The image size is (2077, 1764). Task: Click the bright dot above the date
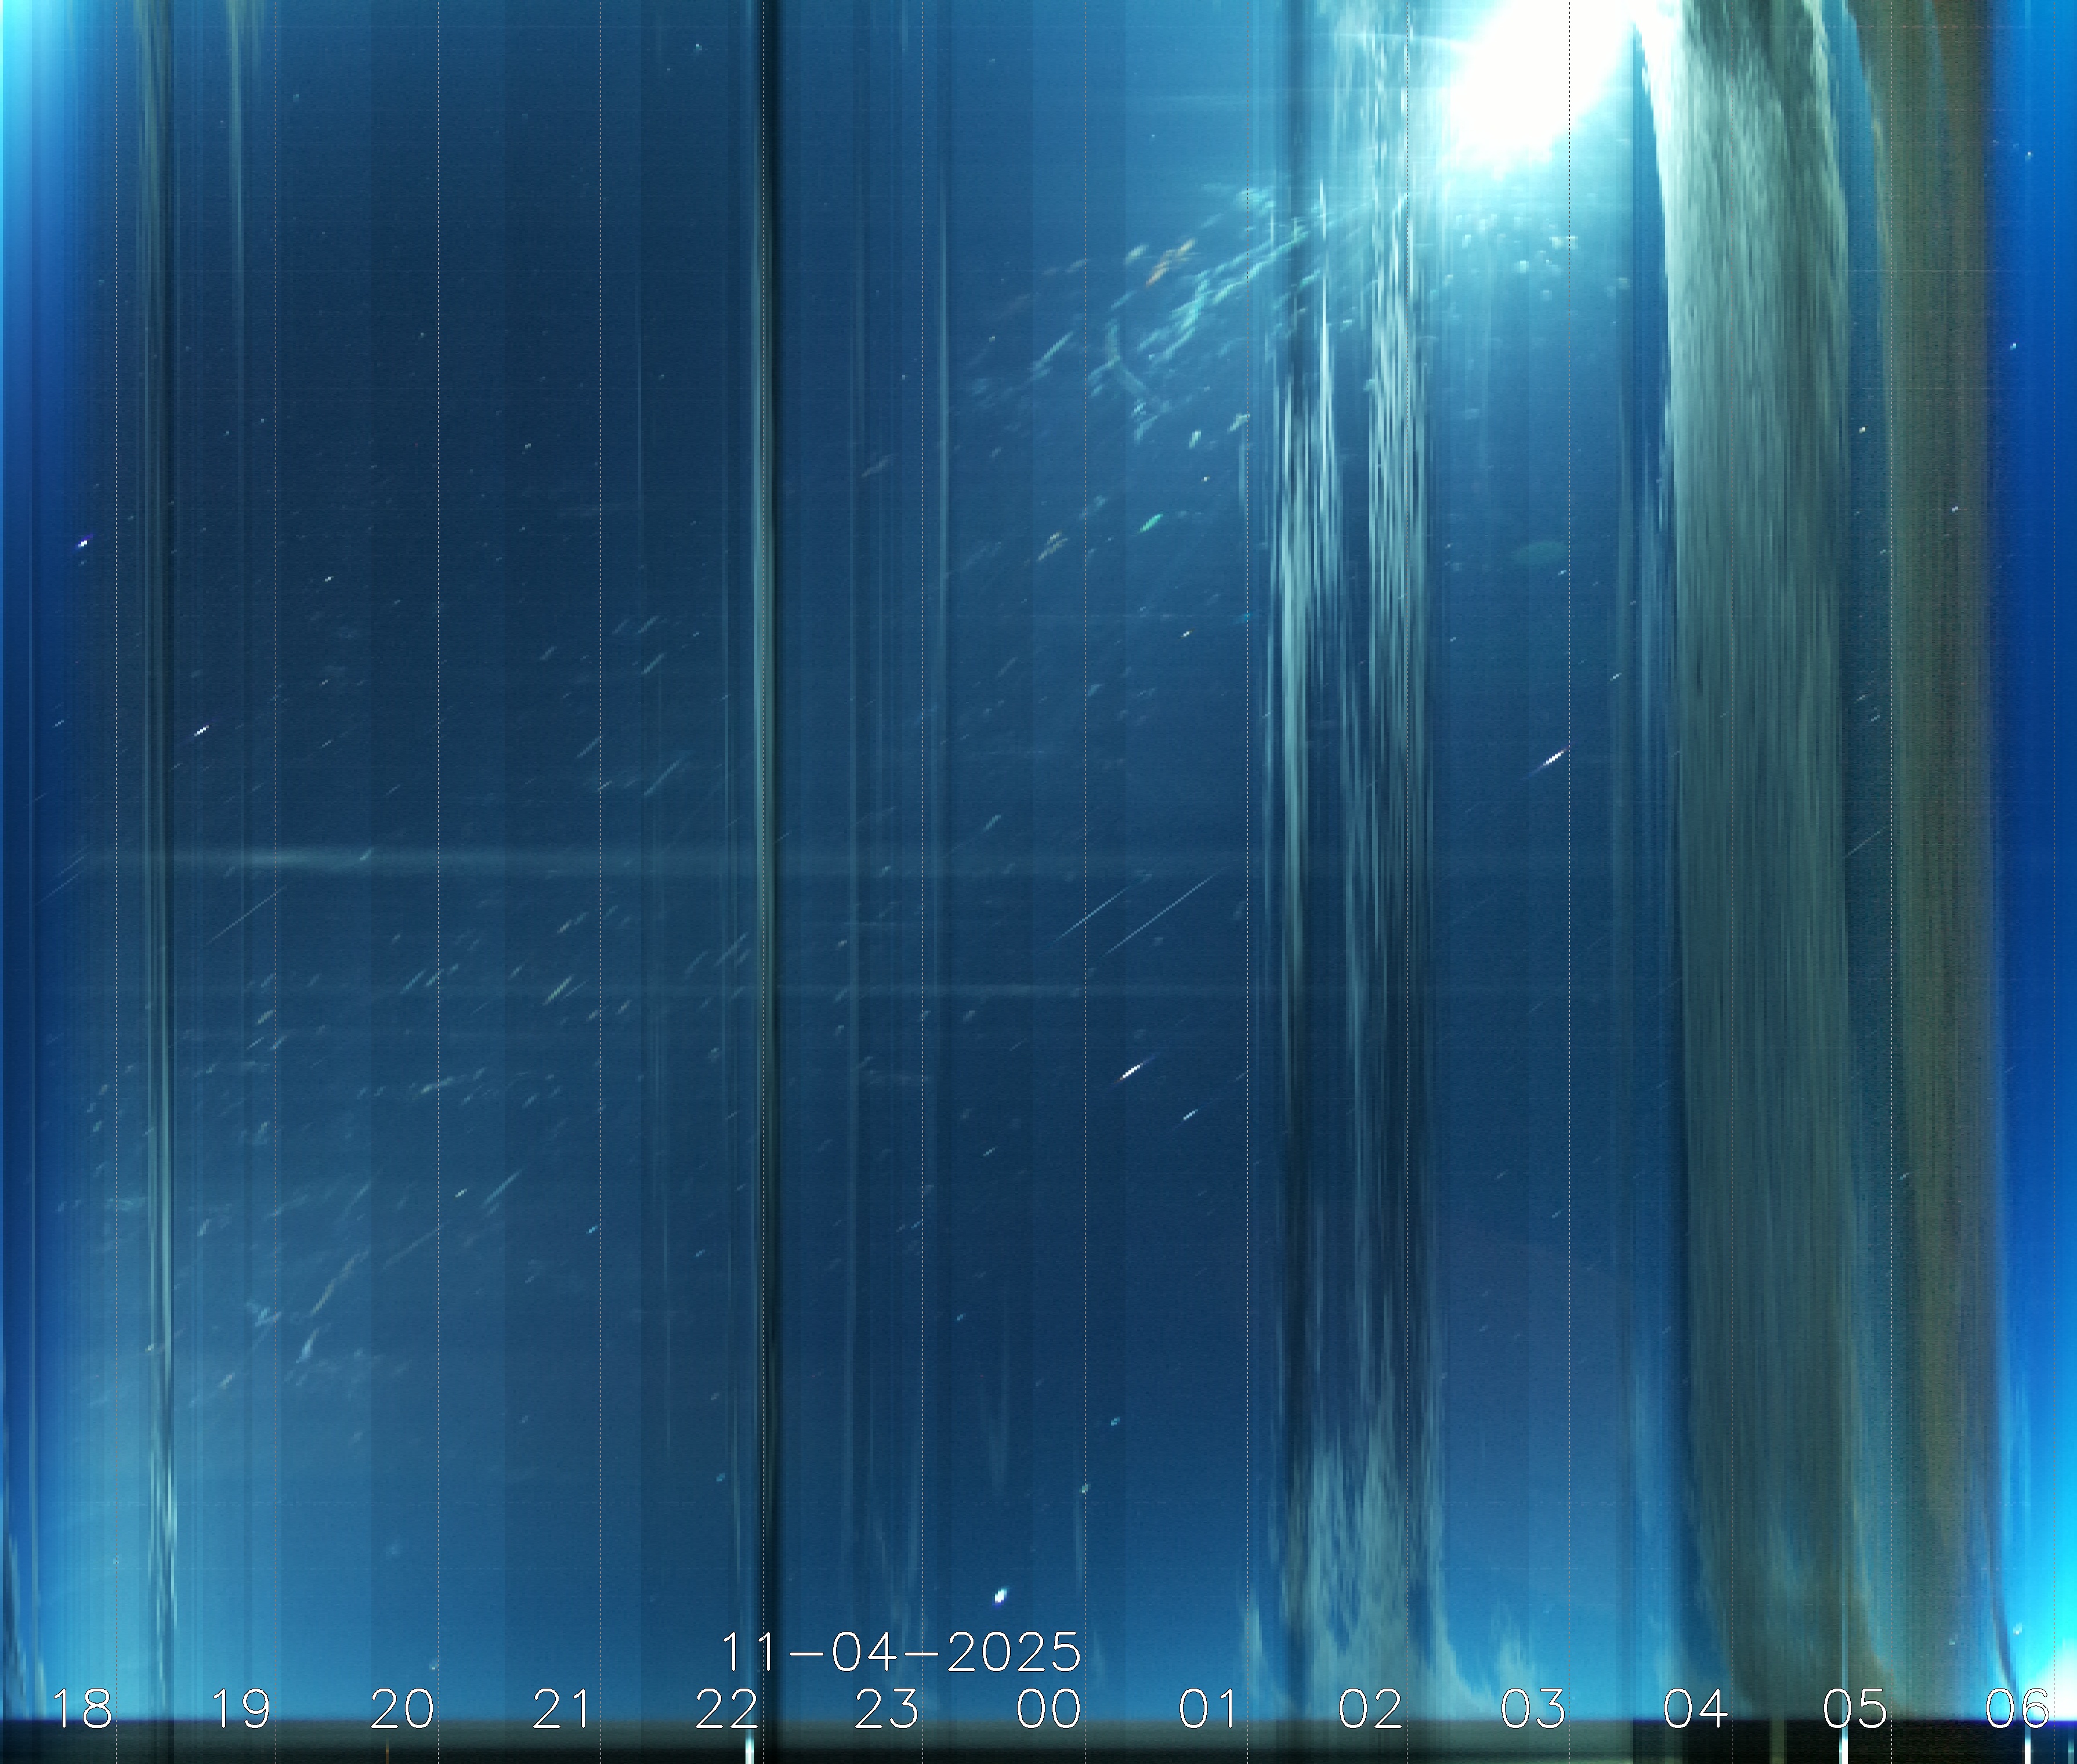1001,1596
